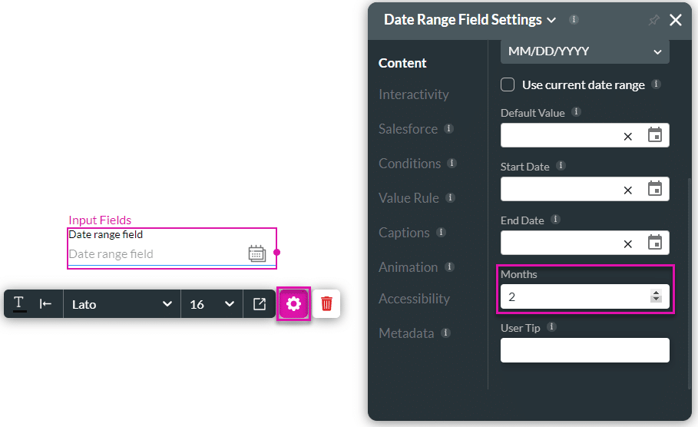Open the Default Value calendar picker
Viewport: 698px width, 427px height.
[x=655, y=135]
